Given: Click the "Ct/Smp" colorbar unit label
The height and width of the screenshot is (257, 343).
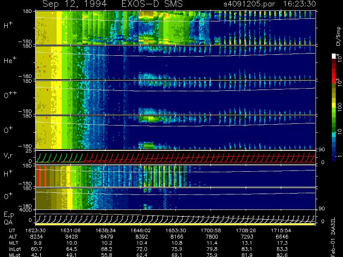Looking at the screenshot, I should tap(339, 36).
